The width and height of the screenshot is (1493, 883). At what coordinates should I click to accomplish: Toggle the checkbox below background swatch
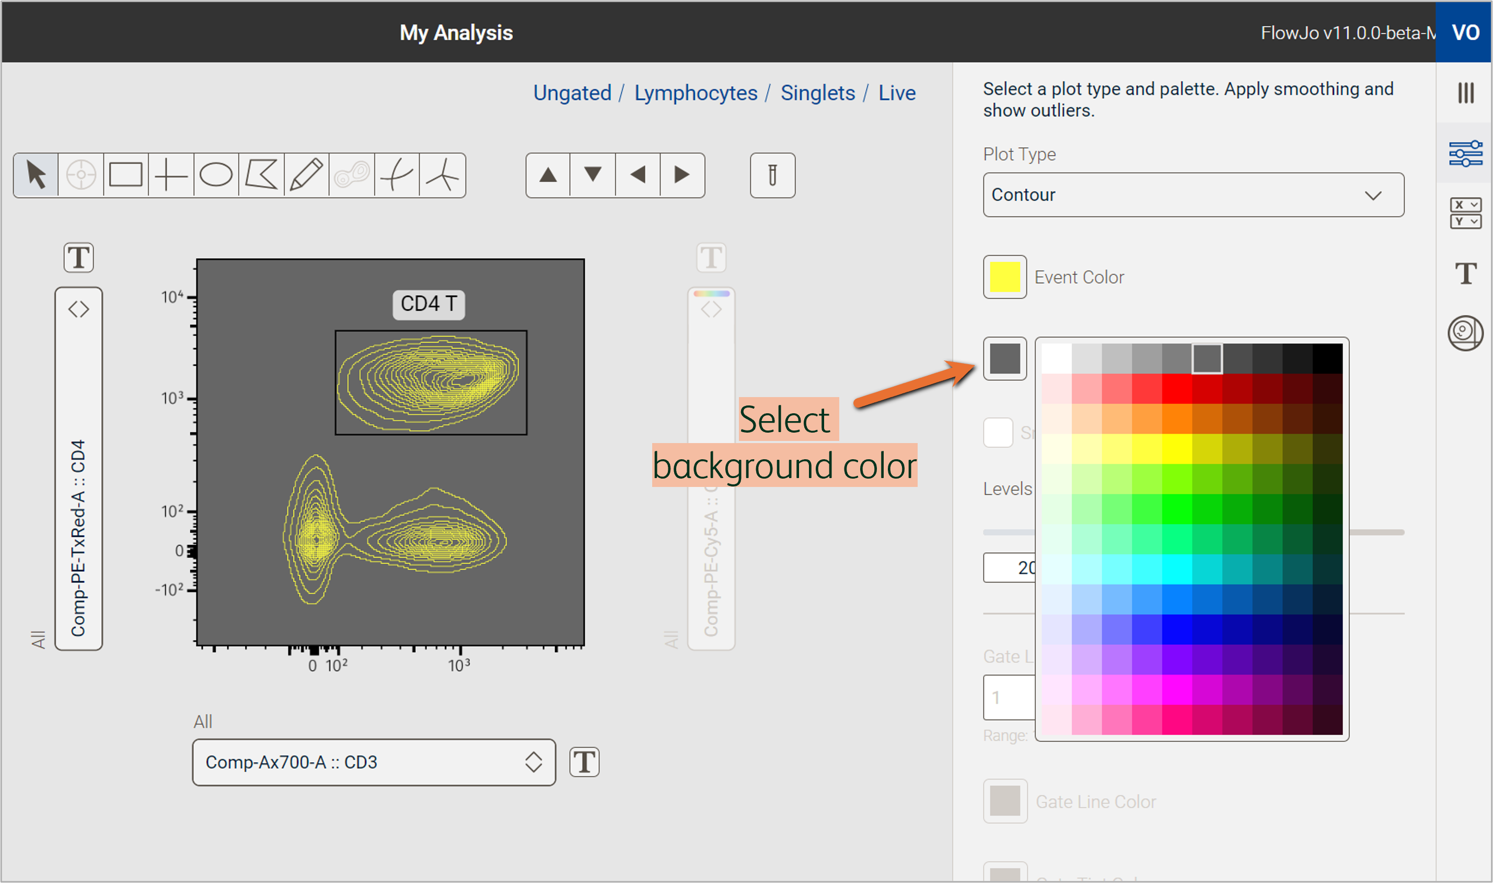(998, 433)
